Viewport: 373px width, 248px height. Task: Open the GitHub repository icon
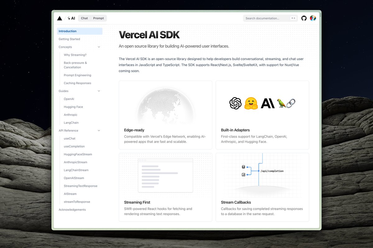pos(304,18)
